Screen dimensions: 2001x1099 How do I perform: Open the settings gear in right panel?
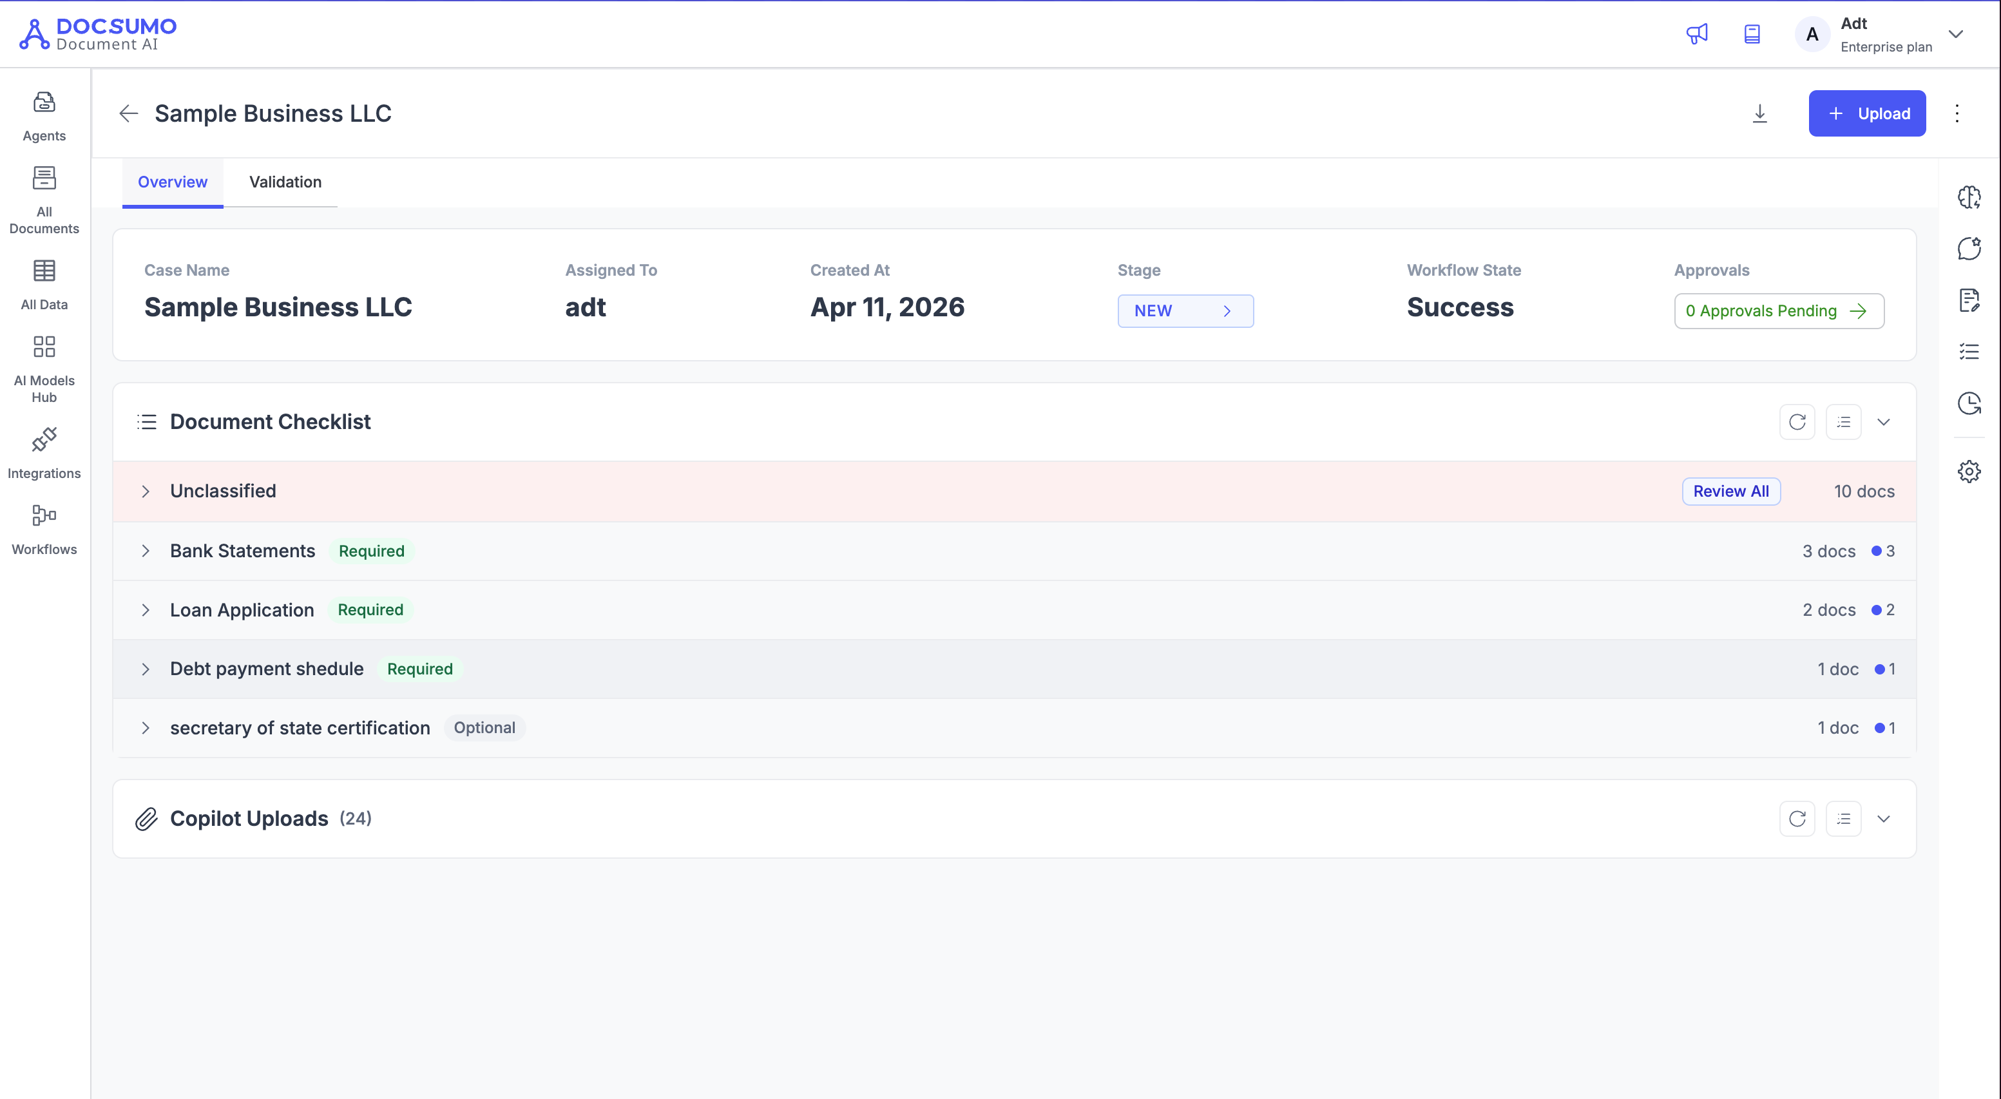(x=1969, y=472)
